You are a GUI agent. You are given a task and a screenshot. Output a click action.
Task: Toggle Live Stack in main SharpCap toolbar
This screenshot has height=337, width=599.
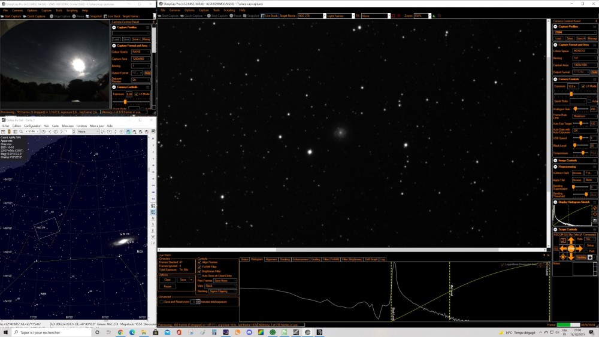(x=270, y=16)
